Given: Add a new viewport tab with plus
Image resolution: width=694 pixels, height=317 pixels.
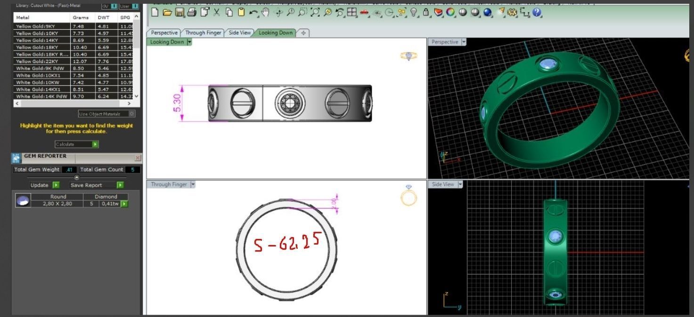Looking at the screenshot, I should click(x=303, y=33).
